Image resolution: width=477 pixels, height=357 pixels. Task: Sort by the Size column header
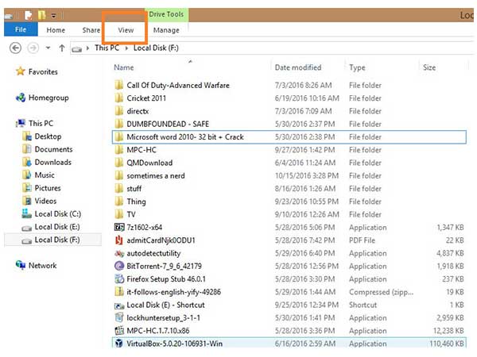click(x=429, y=68)
